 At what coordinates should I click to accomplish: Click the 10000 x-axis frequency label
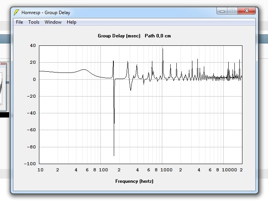pos(229,170)
